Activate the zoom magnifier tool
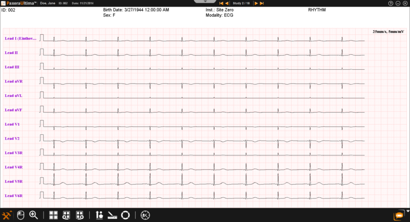This screenshot has height=222, width=410. tap(34, 215)
